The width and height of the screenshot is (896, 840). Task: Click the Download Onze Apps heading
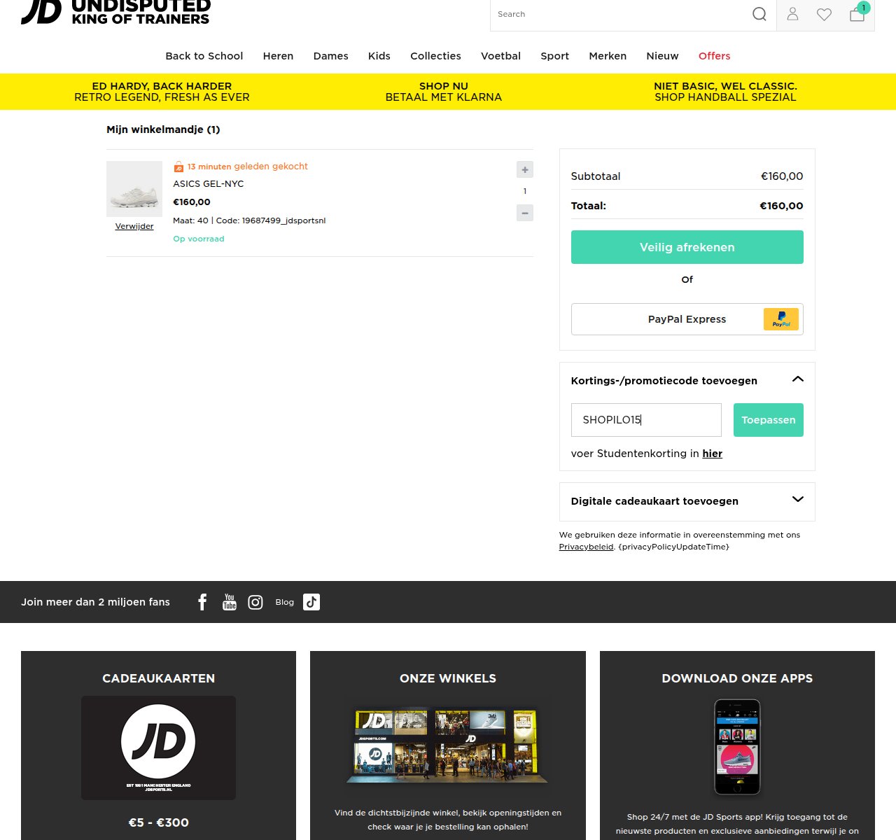coord(737,678)
